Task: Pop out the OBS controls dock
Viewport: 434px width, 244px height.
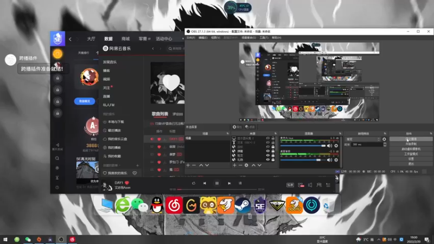Action: click(x=431, y=133)
